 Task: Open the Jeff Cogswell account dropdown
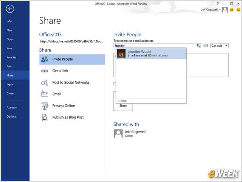(x=211, y=9)
